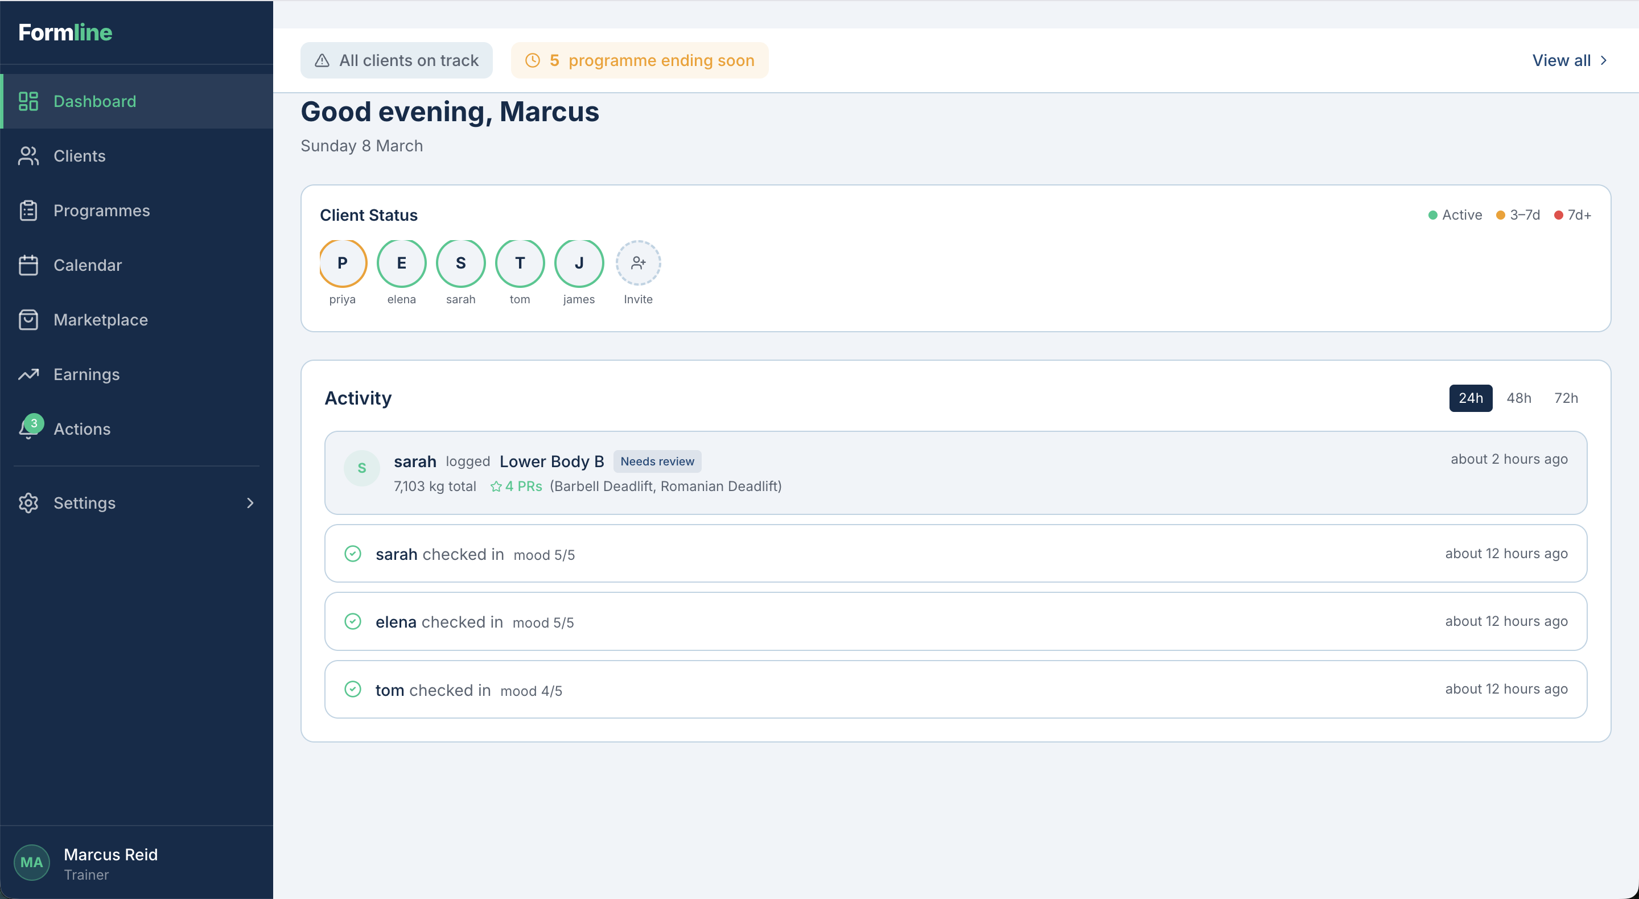Toggle the 7d+ status filter

point(1572,215)
